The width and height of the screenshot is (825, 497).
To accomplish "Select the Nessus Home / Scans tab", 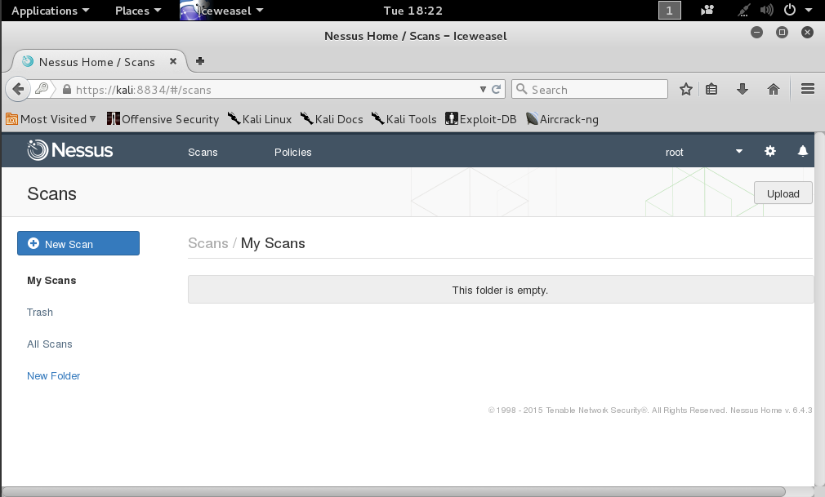I will pos(99,61).
